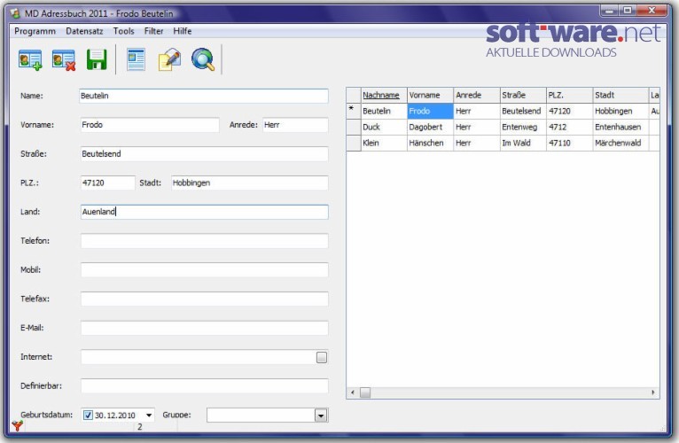The width and height of the screenshot is (679, 443).
Task: Select the Märchenwald cell in table
Action: click(620, 144)
